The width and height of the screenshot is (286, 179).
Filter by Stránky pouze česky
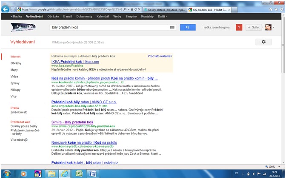[x=24, y=126]
